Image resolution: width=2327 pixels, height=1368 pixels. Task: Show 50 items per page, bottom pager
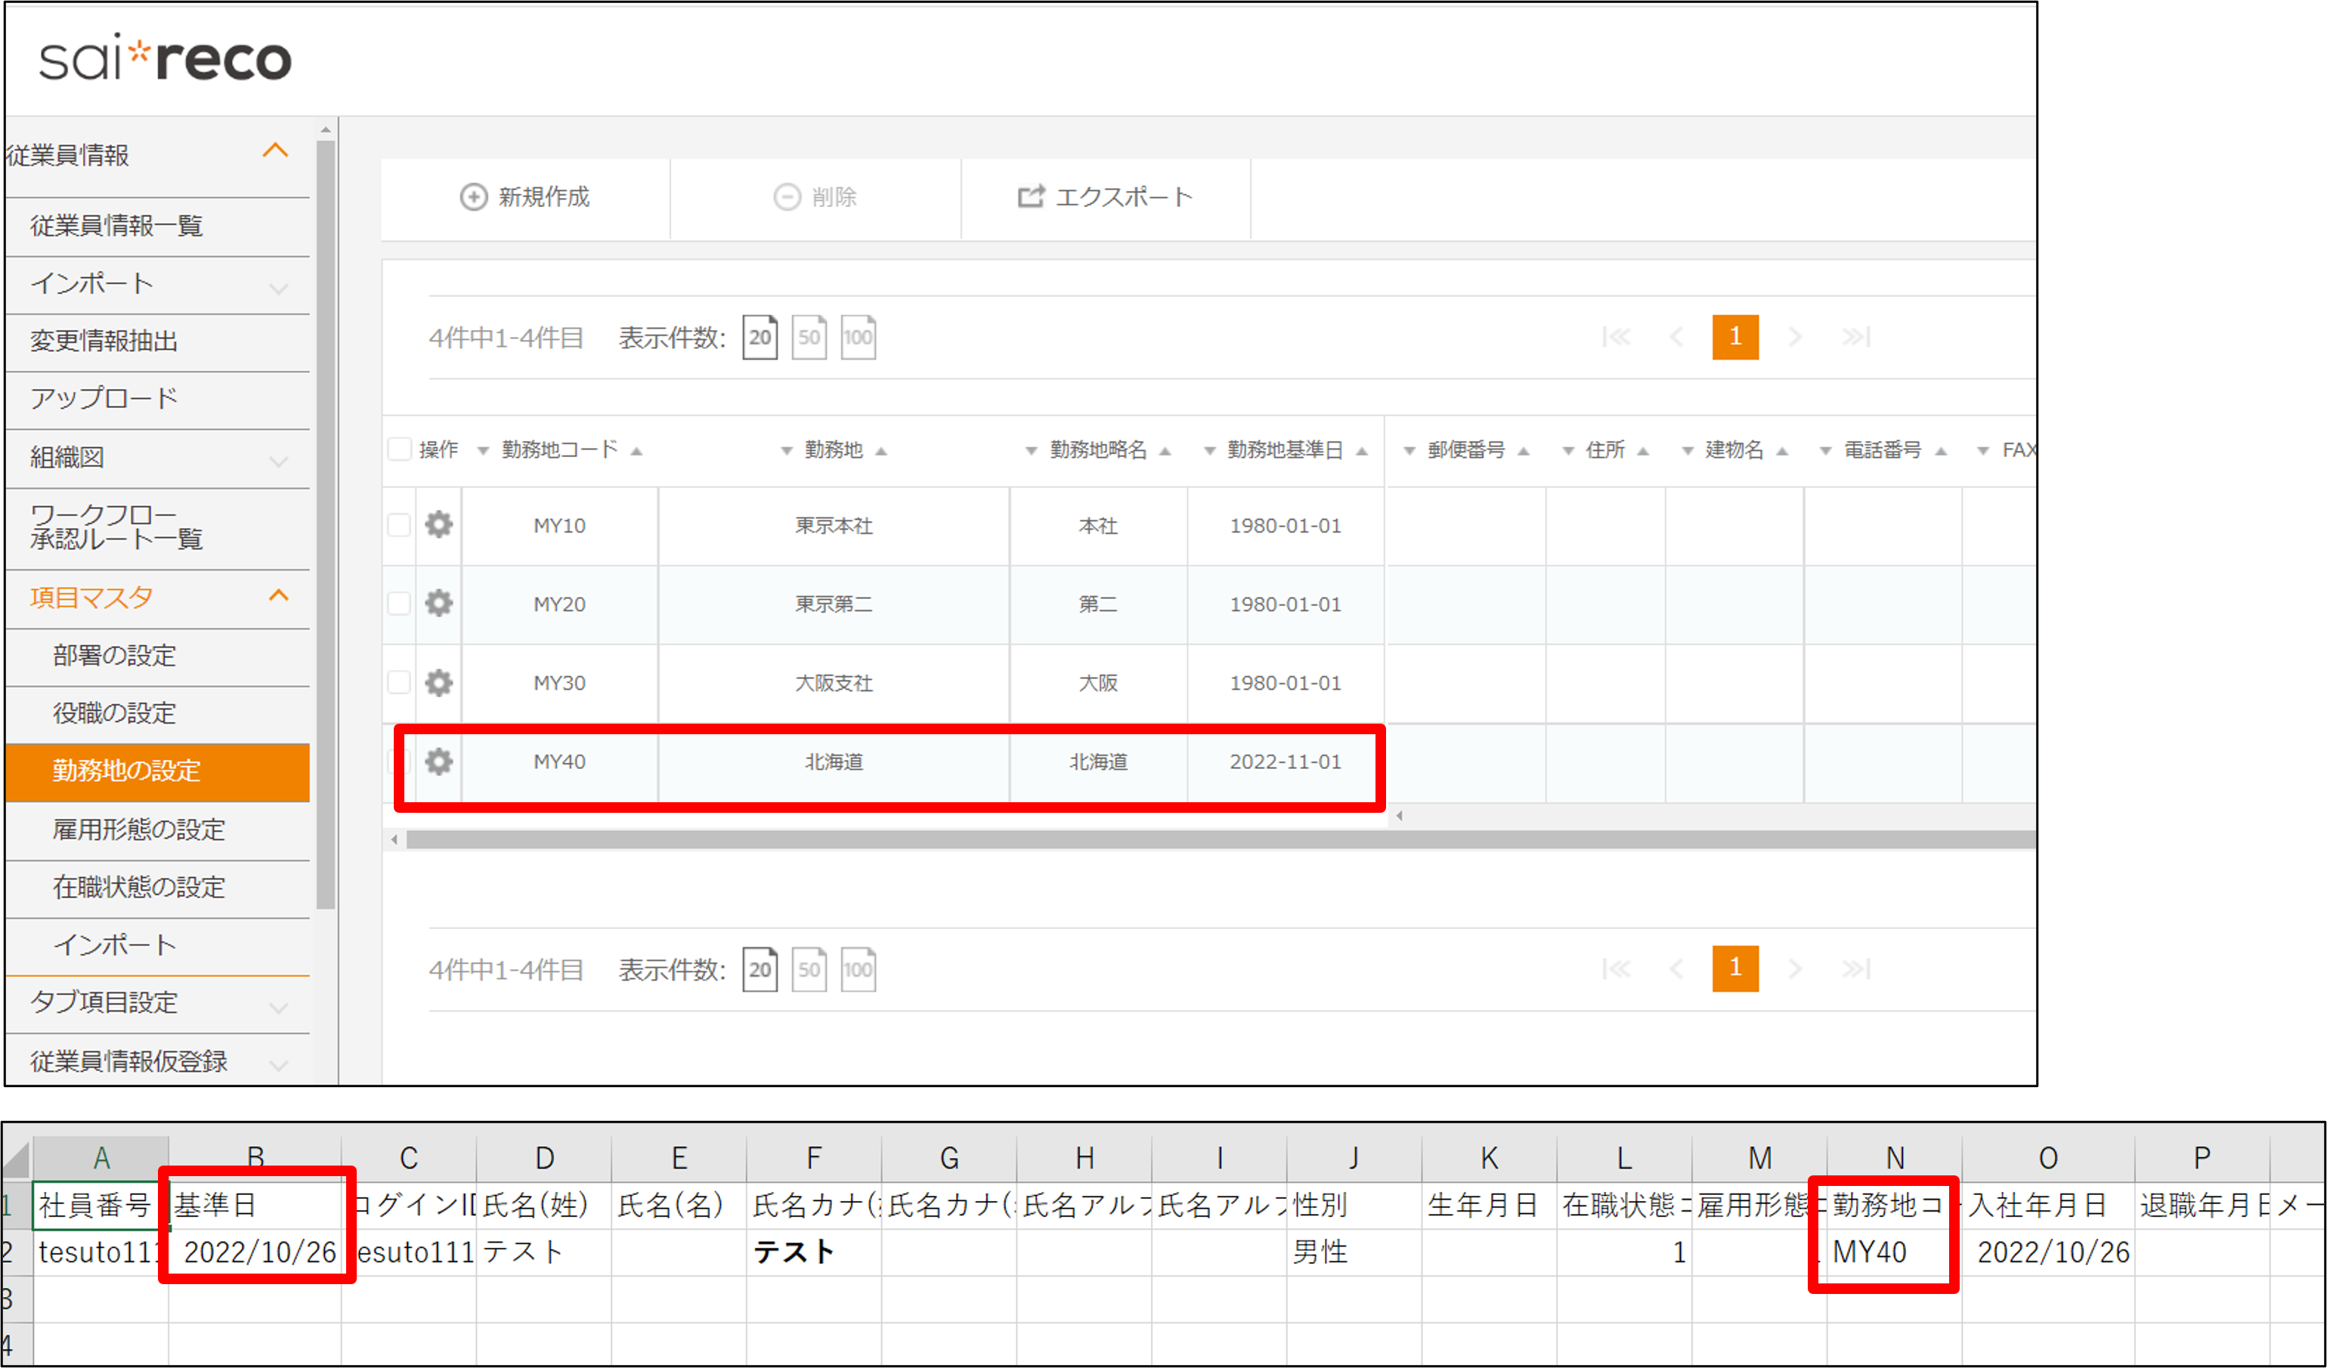[809, 968]
